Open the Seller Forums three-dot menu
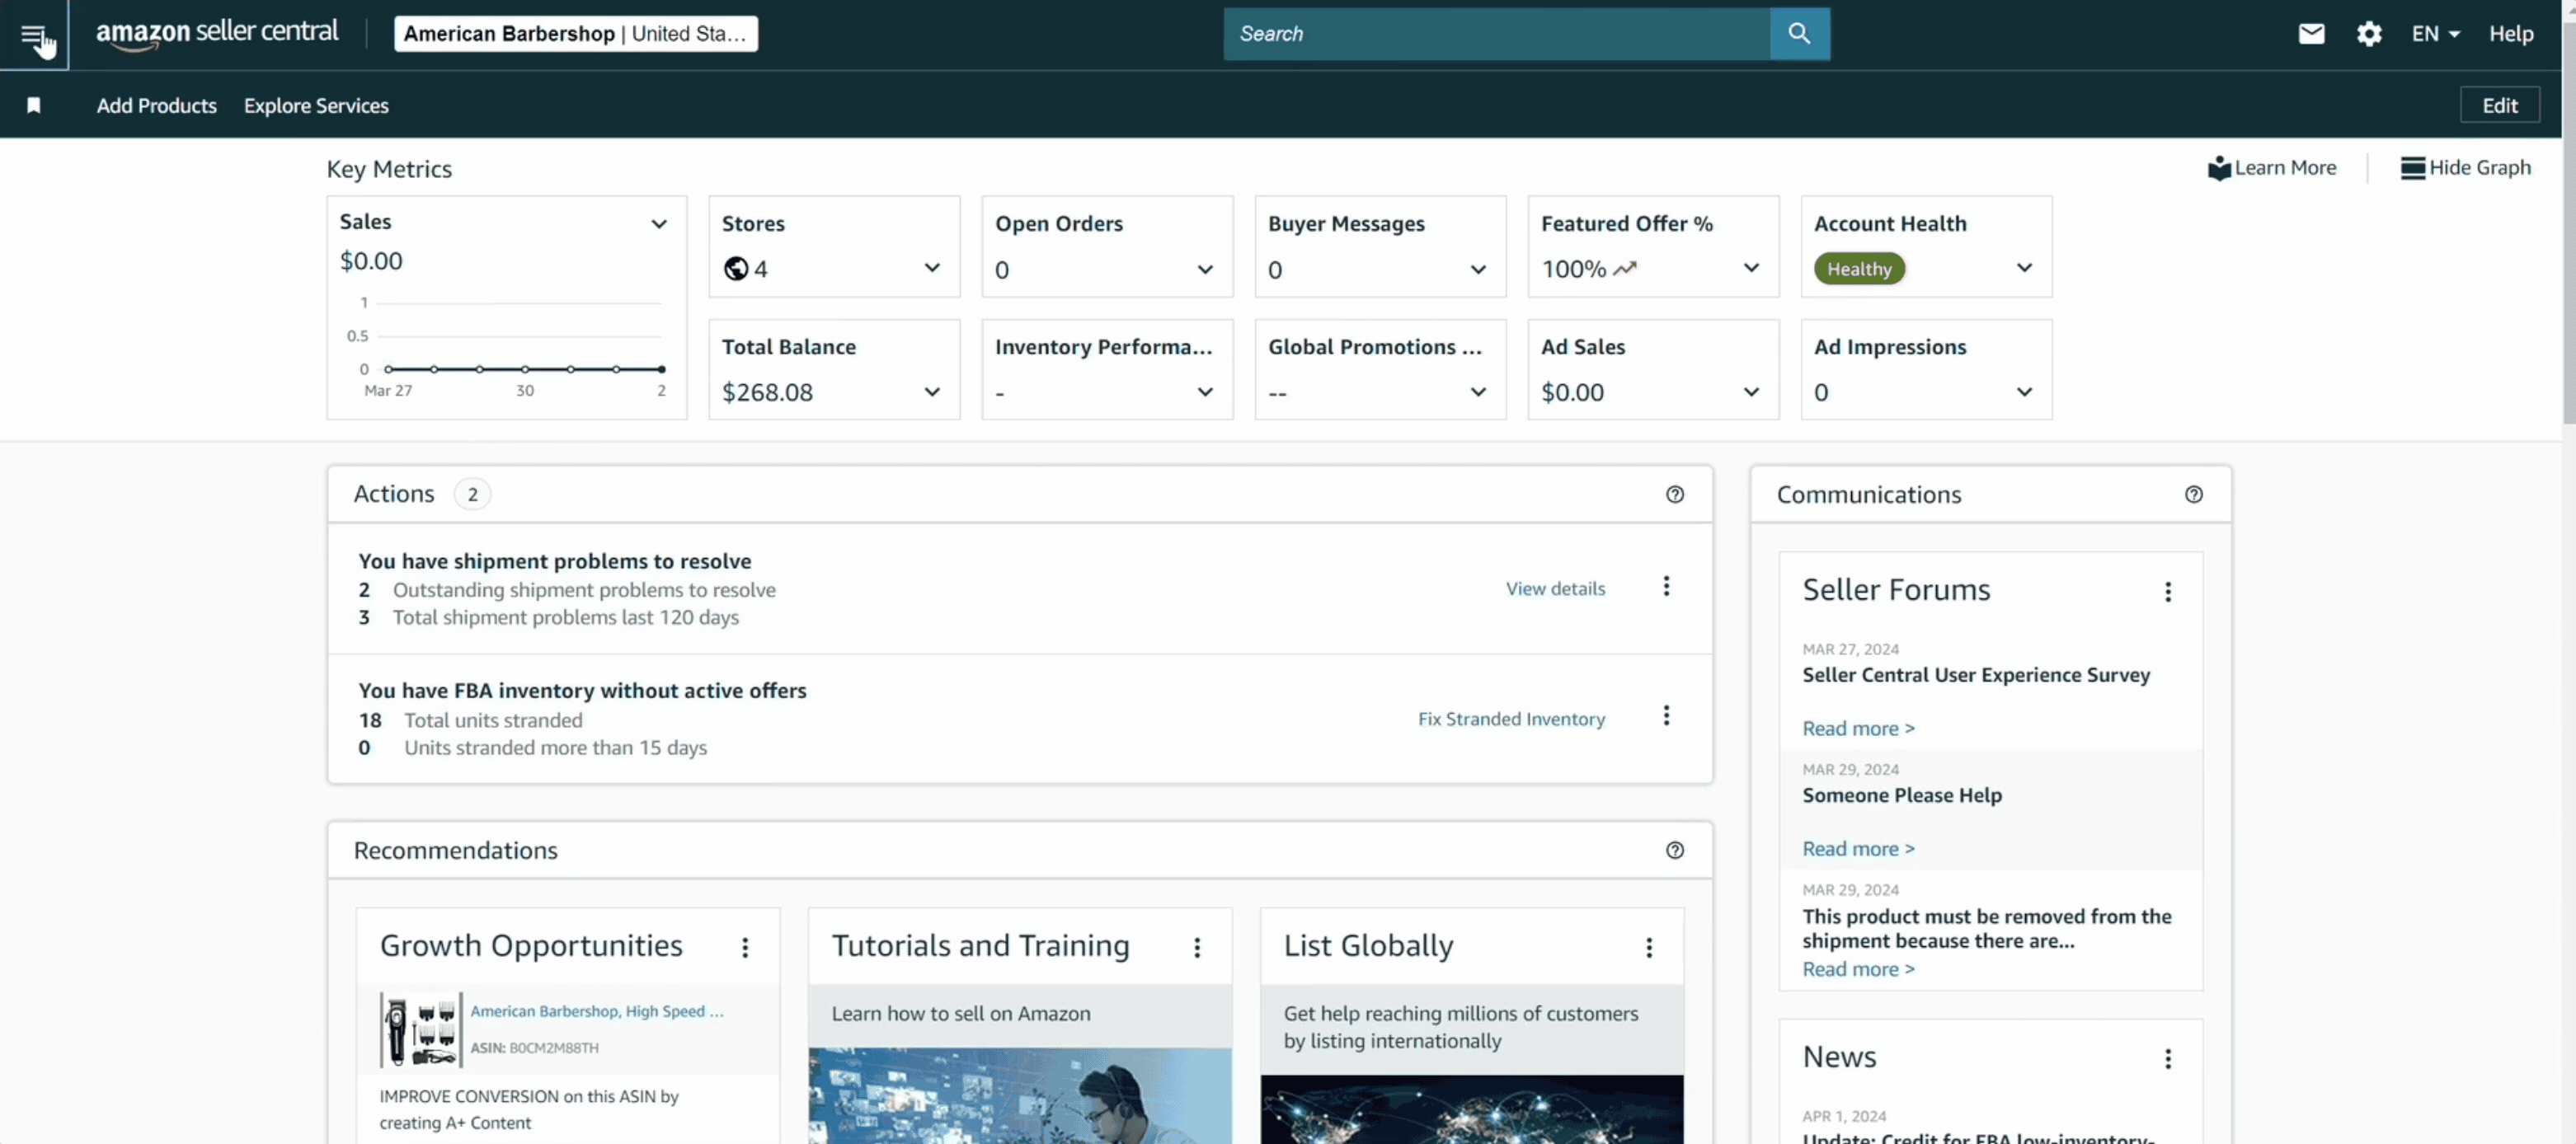The image size is (2576, 1144). [x=2167, y=592]
